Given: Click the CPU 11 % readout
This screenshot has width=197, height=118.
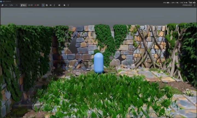Looking at the screenshot, I should tap(184, 3).
